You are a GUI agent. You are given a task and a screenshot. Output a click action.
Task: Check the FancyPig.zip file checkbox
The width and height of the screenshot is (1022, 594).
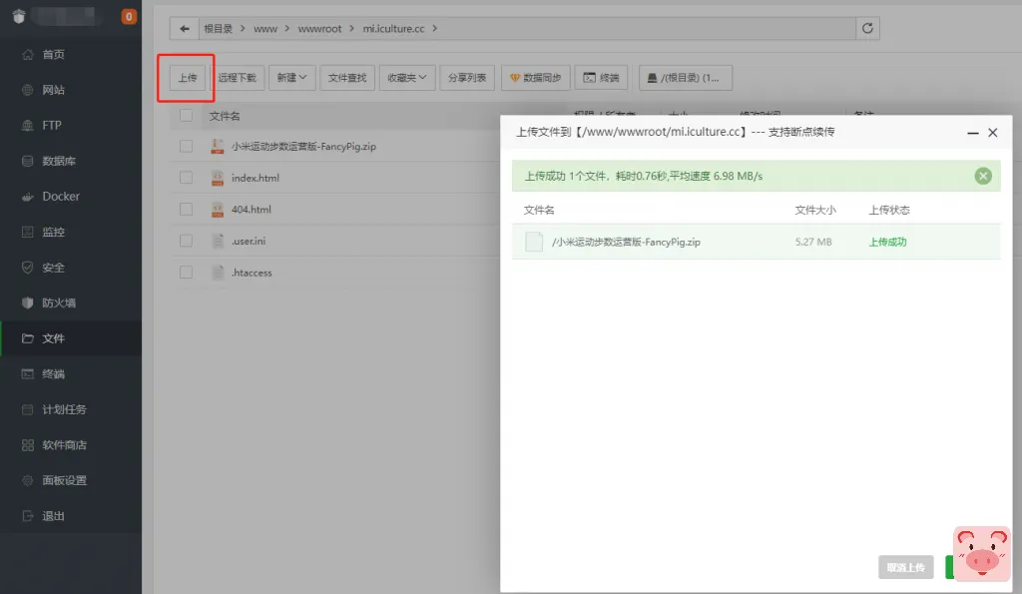[x=186, y=146]
